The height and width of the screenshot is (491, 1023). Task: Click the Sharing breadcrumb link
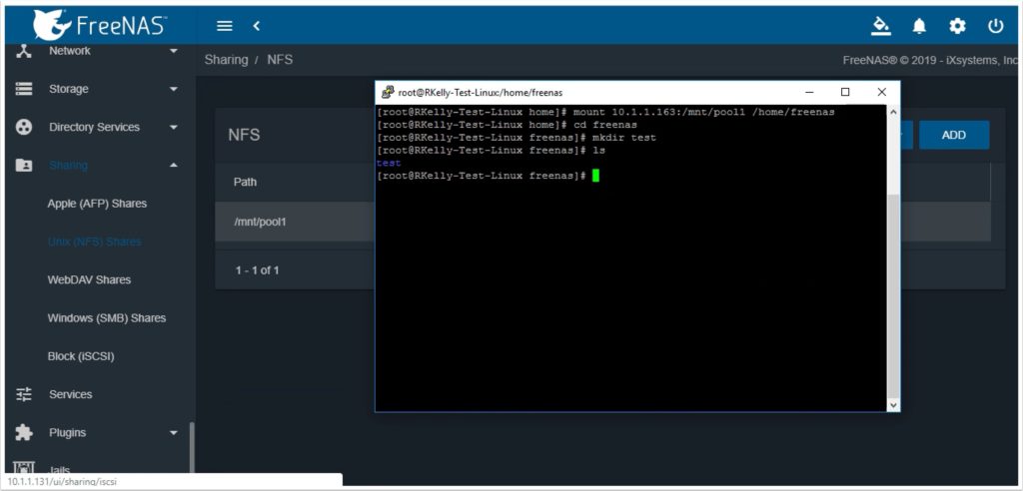226,60
